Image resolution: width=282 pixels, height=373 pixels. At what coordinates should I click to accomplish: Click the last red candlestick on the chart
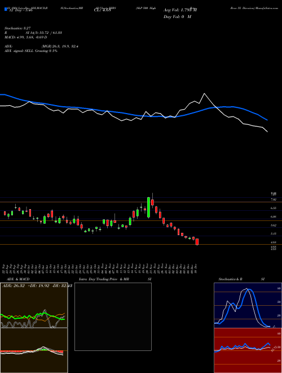197,242
